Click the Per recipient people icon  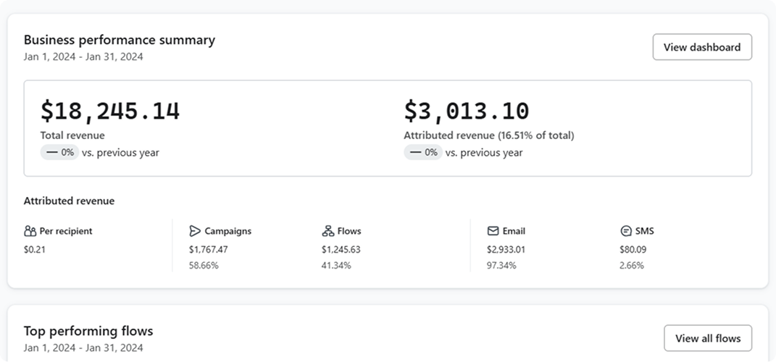pos(30,231)
